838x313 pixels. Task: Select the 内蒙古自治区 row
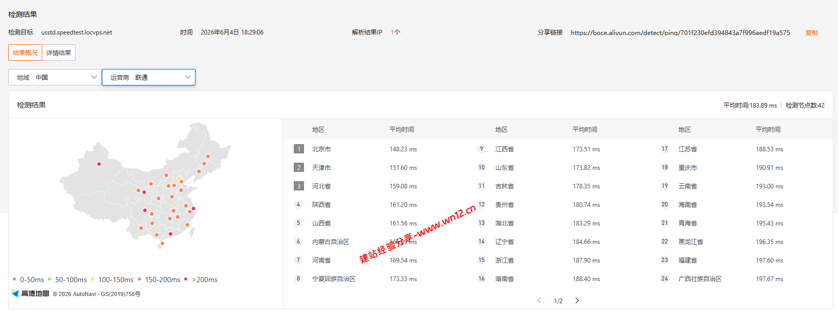(375, 241)
